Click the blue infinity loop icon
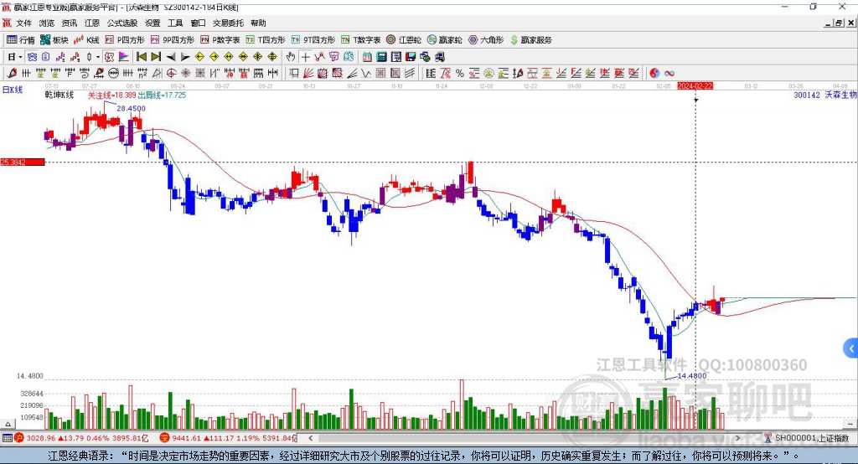 (669, 73)
